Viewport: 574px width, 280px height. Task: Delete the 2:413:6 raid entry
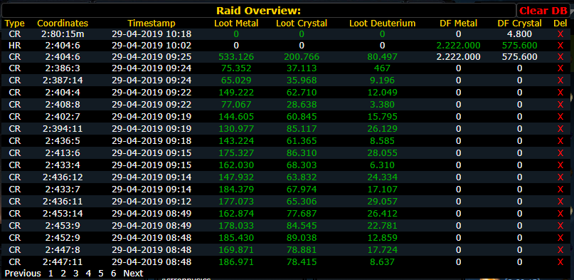(x=560, y=153)
